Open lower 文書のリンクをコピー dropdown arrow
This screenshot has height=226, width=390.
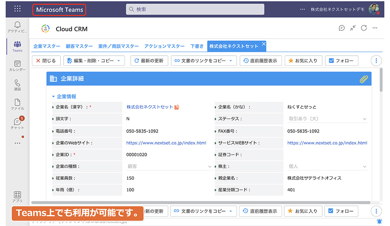pos(231,211)
